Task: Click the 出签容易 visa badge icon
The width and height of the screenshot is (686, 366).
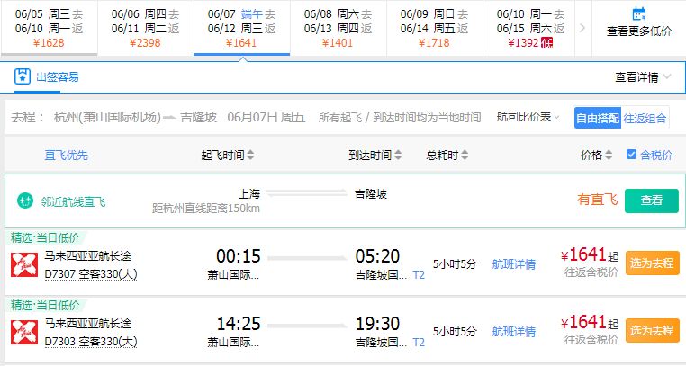Action: (22, 76)
